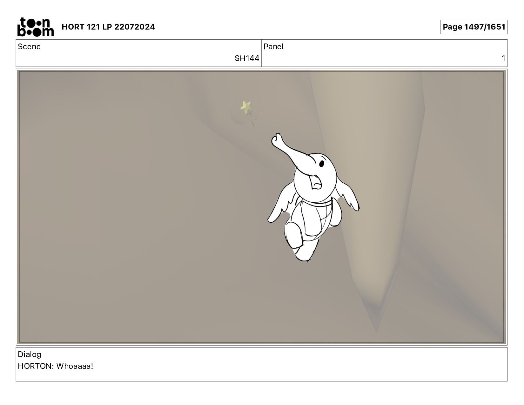Click the Toon Boom logo

coord(35,27)
